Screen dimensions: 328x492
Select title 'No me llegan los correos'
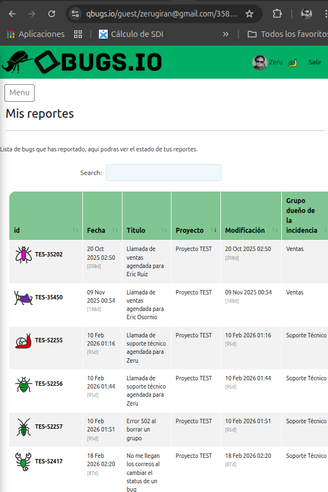(143, 473)
